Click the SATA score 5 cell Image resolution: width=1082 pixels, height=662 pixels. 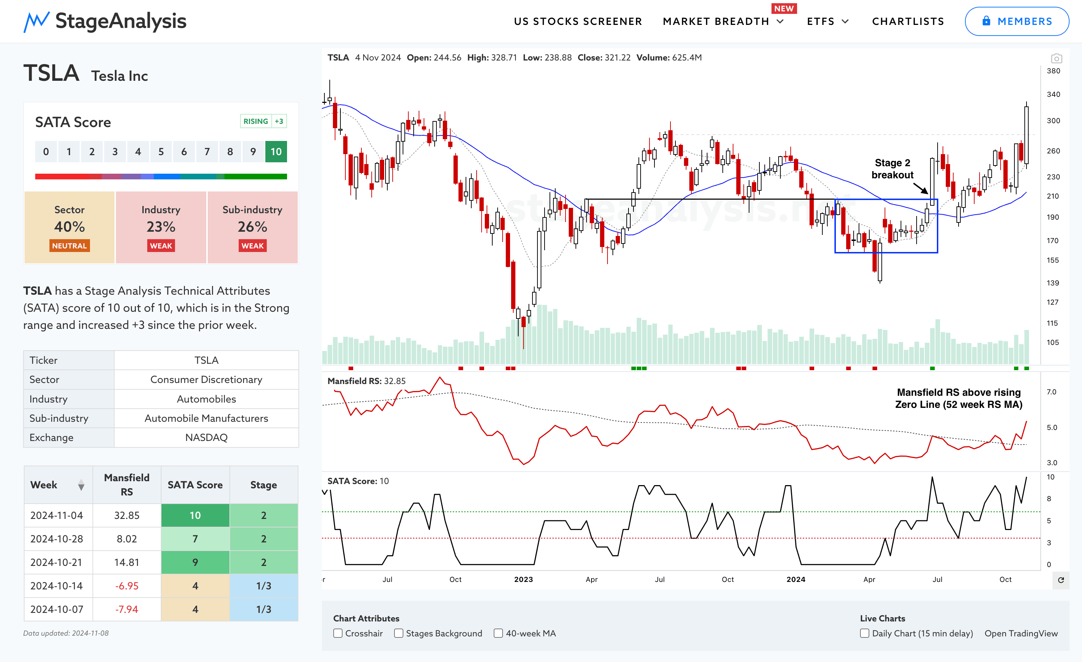pyautogui.click(x=161, y=152)
